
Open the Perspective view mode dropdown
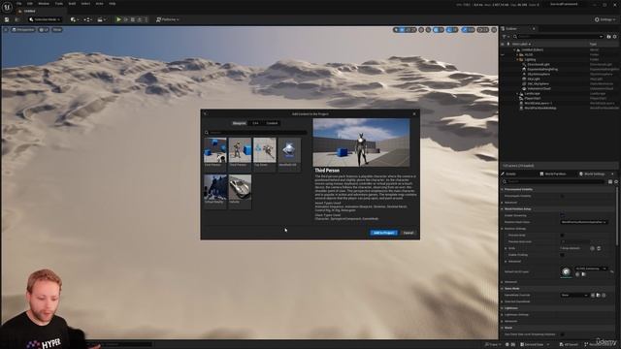(x=23, y=30)
